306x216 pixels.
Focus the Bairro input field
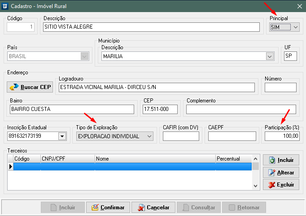[72, 110]
